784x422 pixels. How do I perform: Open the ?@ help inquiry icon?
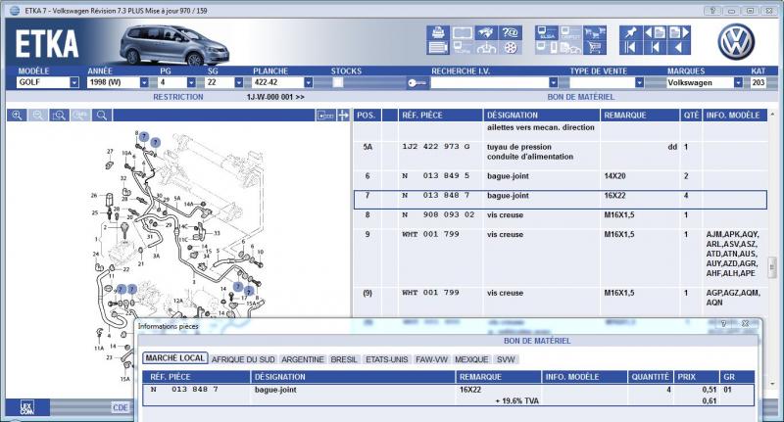coord(510,33)
